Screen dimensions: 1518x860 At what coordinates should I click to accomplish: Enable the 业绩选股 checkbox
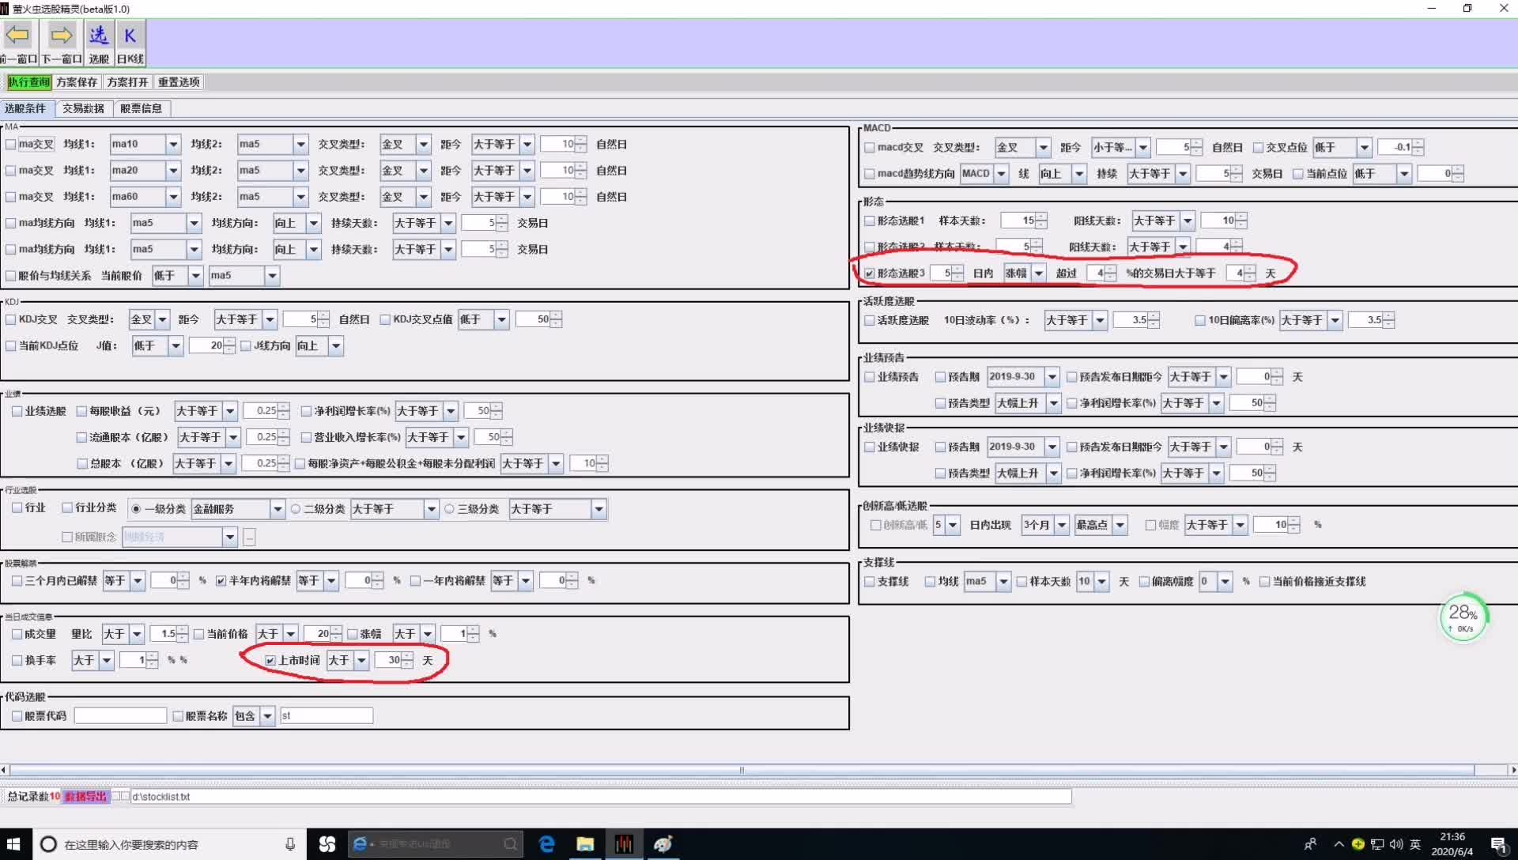click(17, 412)
